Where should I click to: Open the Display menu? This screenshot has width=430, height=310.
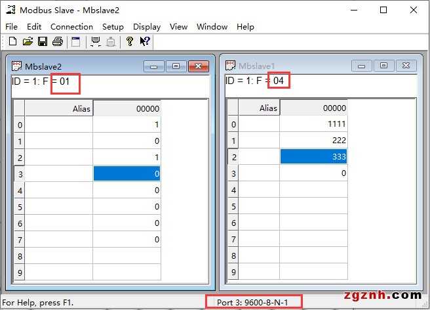coord(147,26)
